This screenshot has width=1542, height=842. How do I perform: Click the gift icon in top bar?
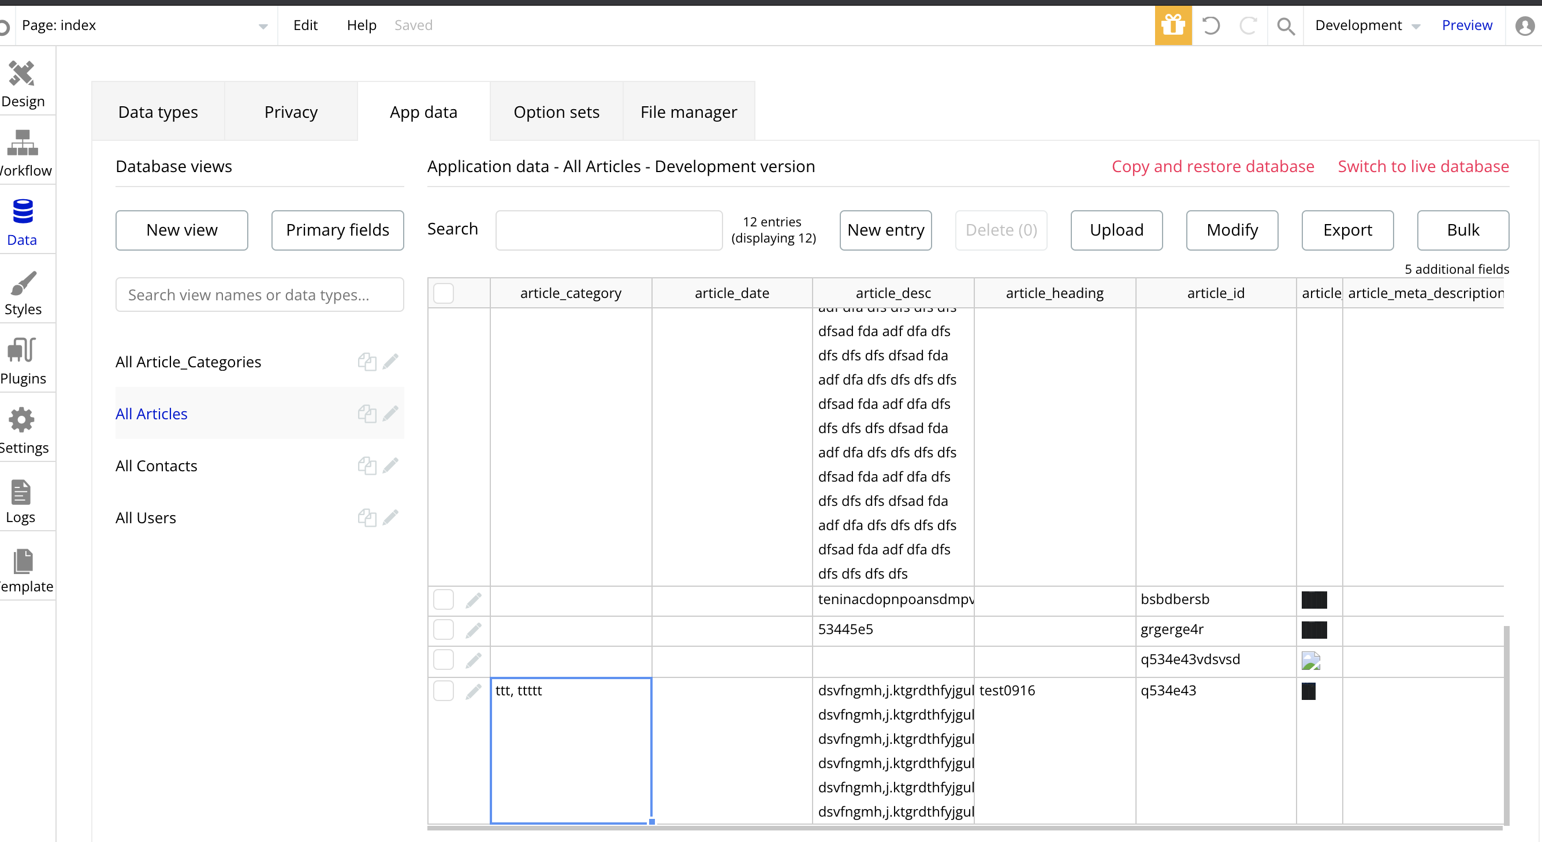pos(1172,25)
